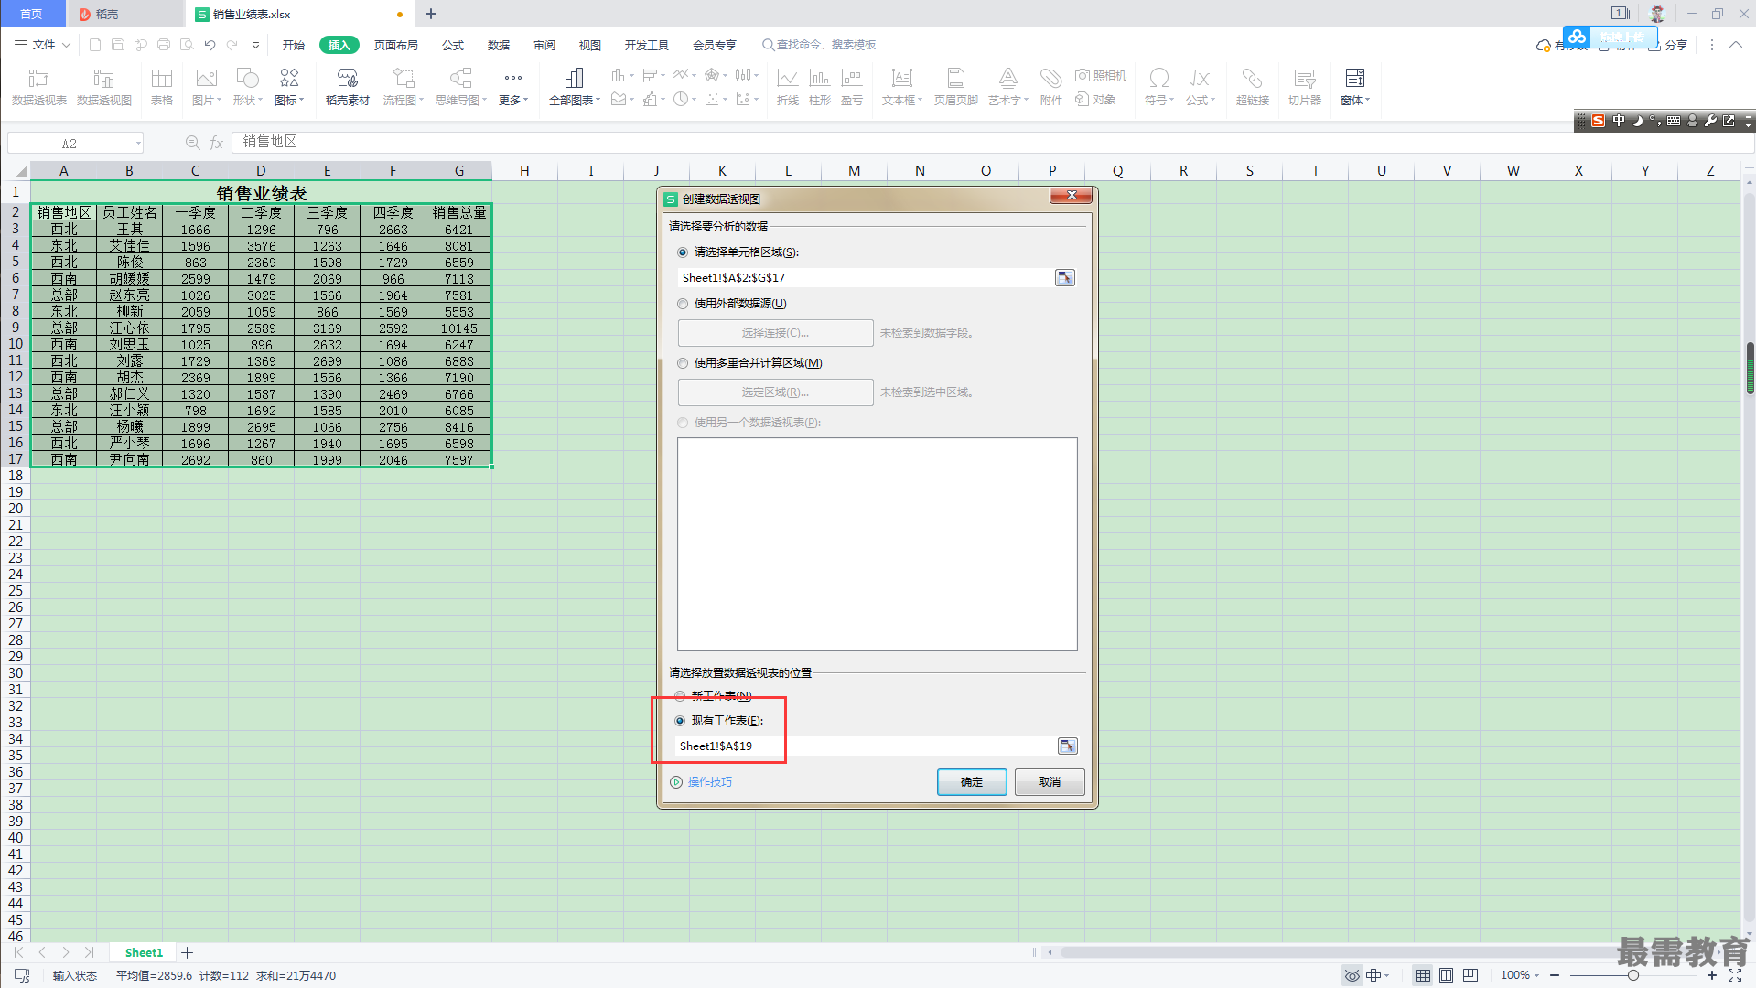The image size is (1756, 988).
Task: Insert a table via 表格 icon
Action: point(162,87)
